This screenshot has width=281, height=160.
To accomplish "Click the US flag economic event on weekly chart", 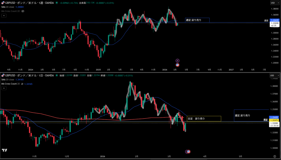I will coord(178,65).
